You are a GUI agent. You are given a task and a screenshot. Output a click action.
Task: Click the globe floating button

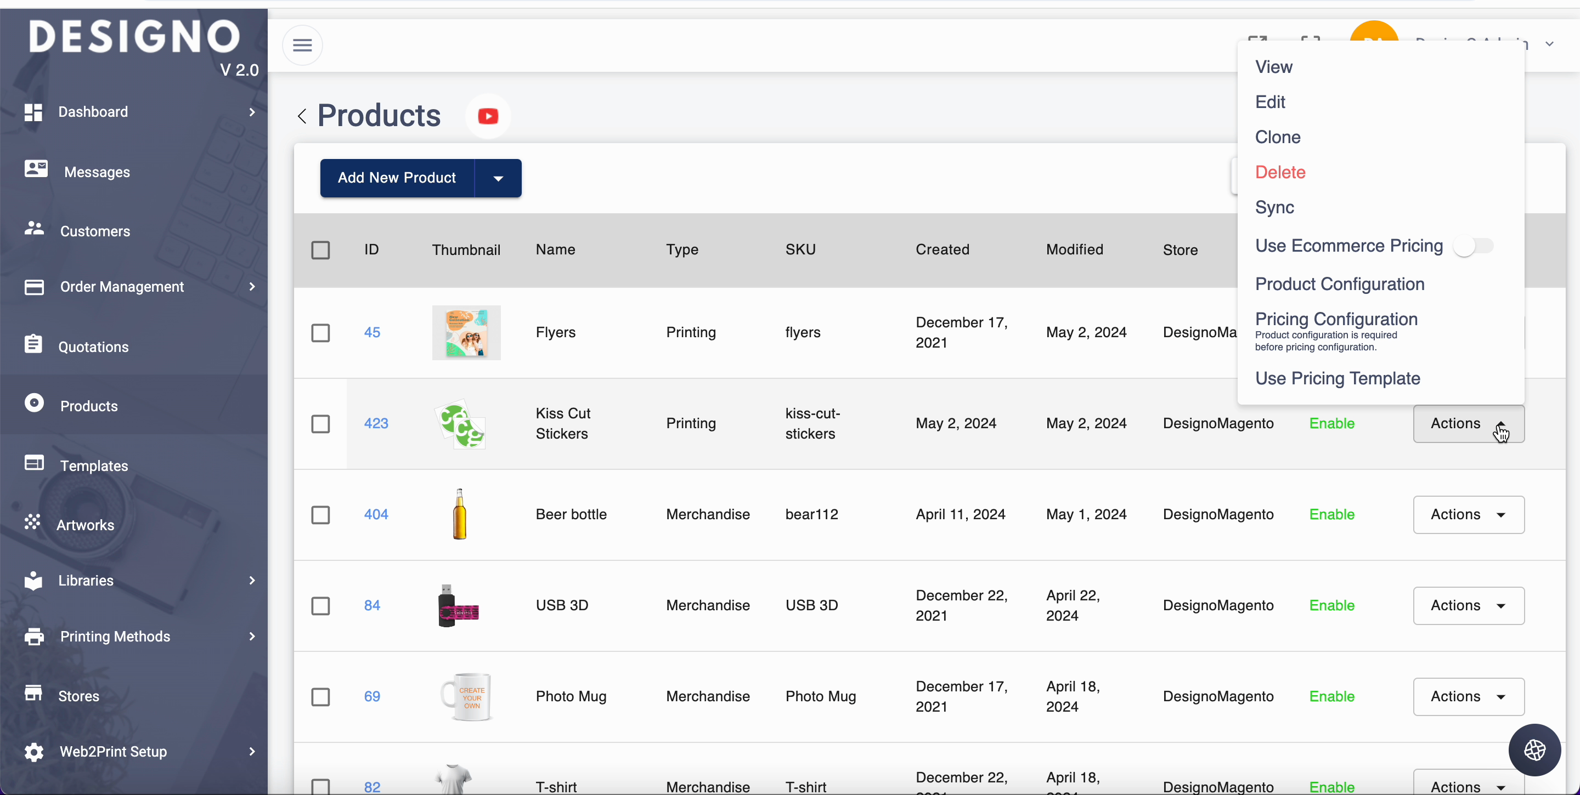point(1534,749)
